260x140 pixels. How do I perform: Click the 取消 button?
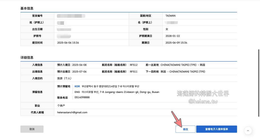point(32,129)
